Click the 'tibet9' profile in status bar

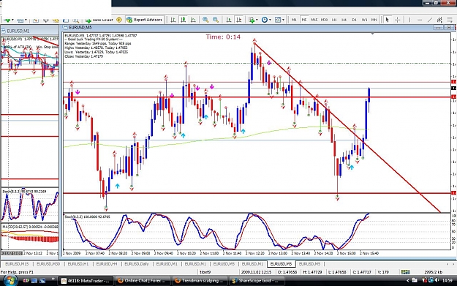pos(205,272)
